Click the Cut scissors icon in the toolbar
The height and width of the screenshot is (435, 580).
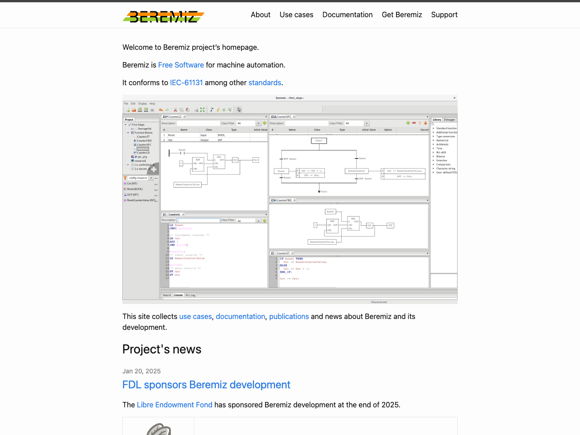pos(175,110)
